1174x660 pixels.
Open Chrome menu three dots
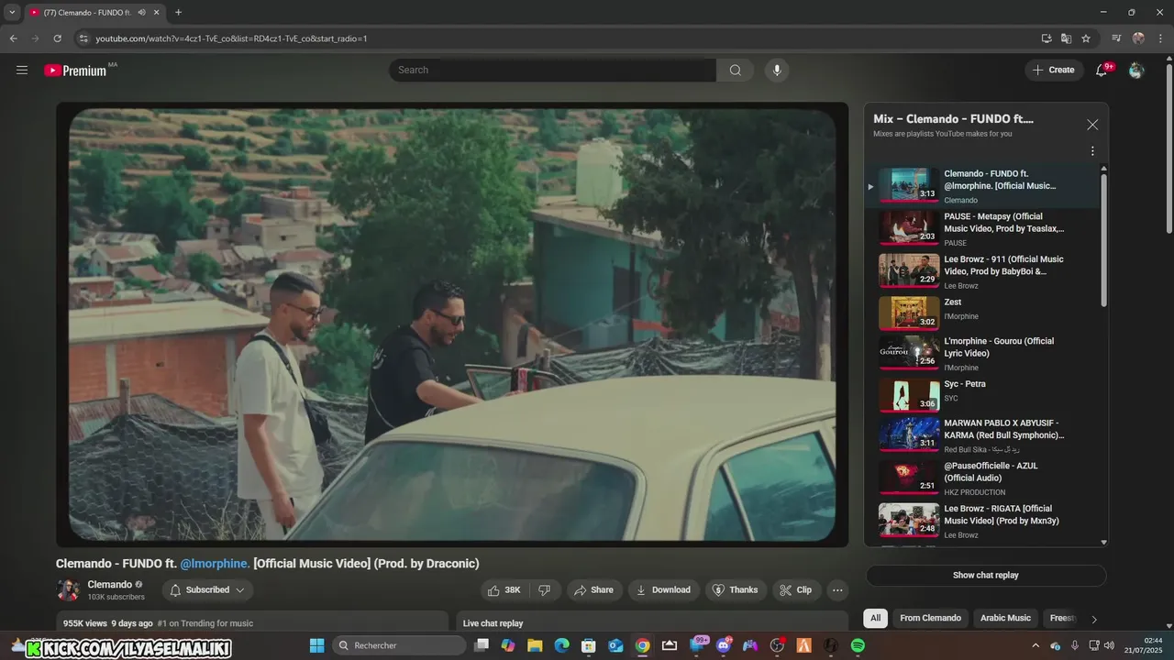[1160, 38]
